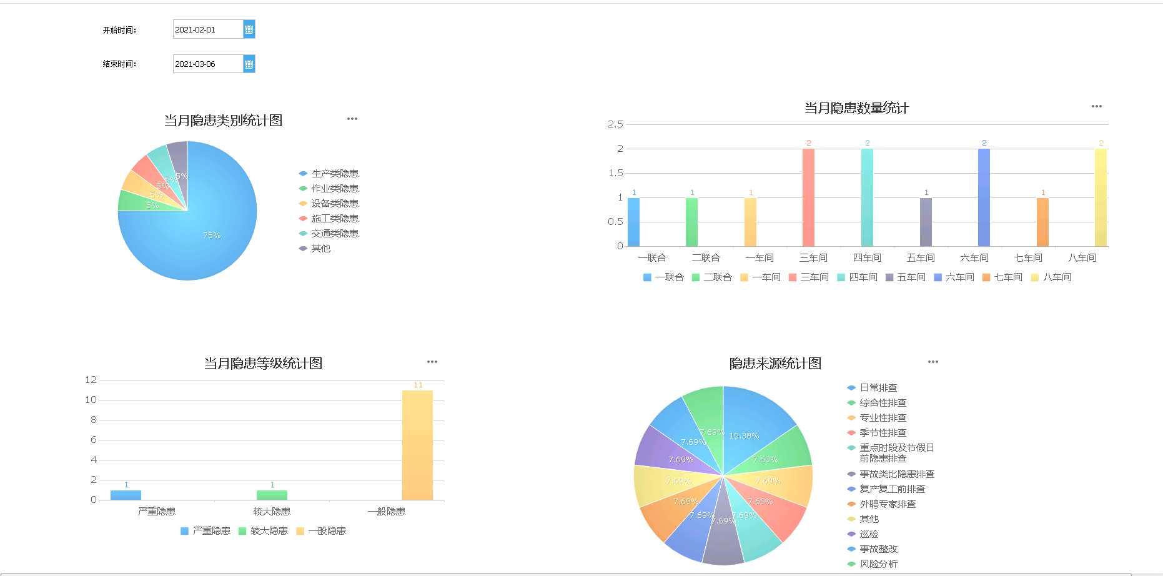Viewport: 1163px width, 576px height.
Task: Open more options for 当月隐患等级统计图
Action: tap(432, 362)
